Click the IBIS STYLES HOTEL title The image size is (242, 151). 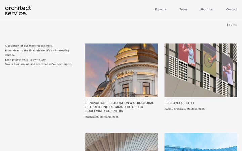tap(179, 103)
